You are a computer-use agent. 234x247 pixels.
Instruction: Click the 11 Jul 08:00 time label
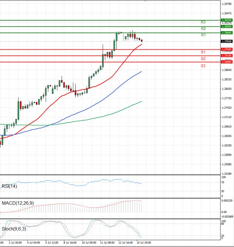107,243
